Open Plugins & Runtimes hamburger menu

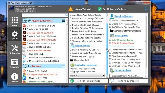[64, 21]
